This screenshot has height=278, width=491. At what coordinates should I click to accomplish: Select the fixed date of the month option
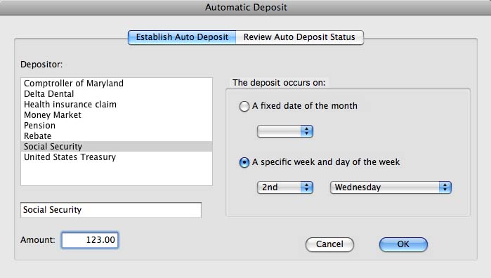tap(244, 107)
